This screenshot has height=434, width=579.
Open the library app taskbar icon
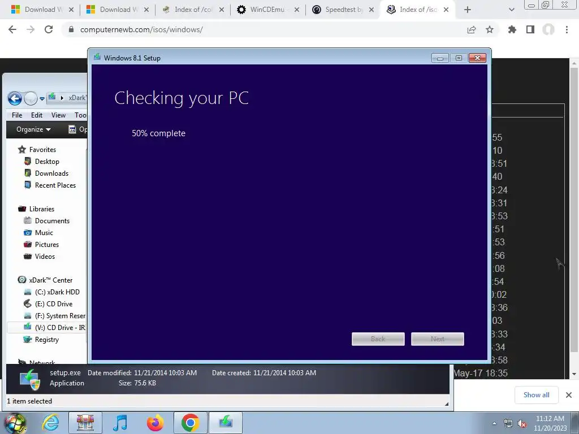pos(85,423)
